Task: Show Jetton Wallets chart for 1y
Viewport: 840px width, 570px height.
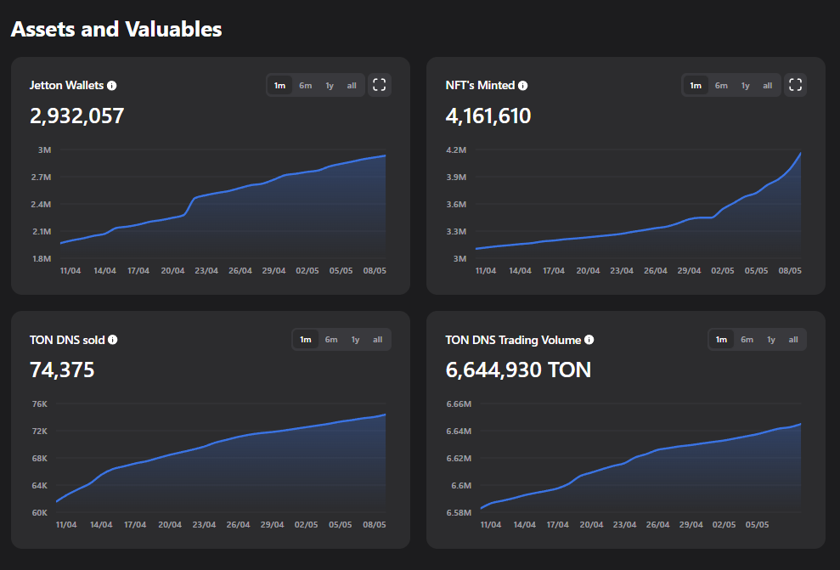Action: pos(330,86)
